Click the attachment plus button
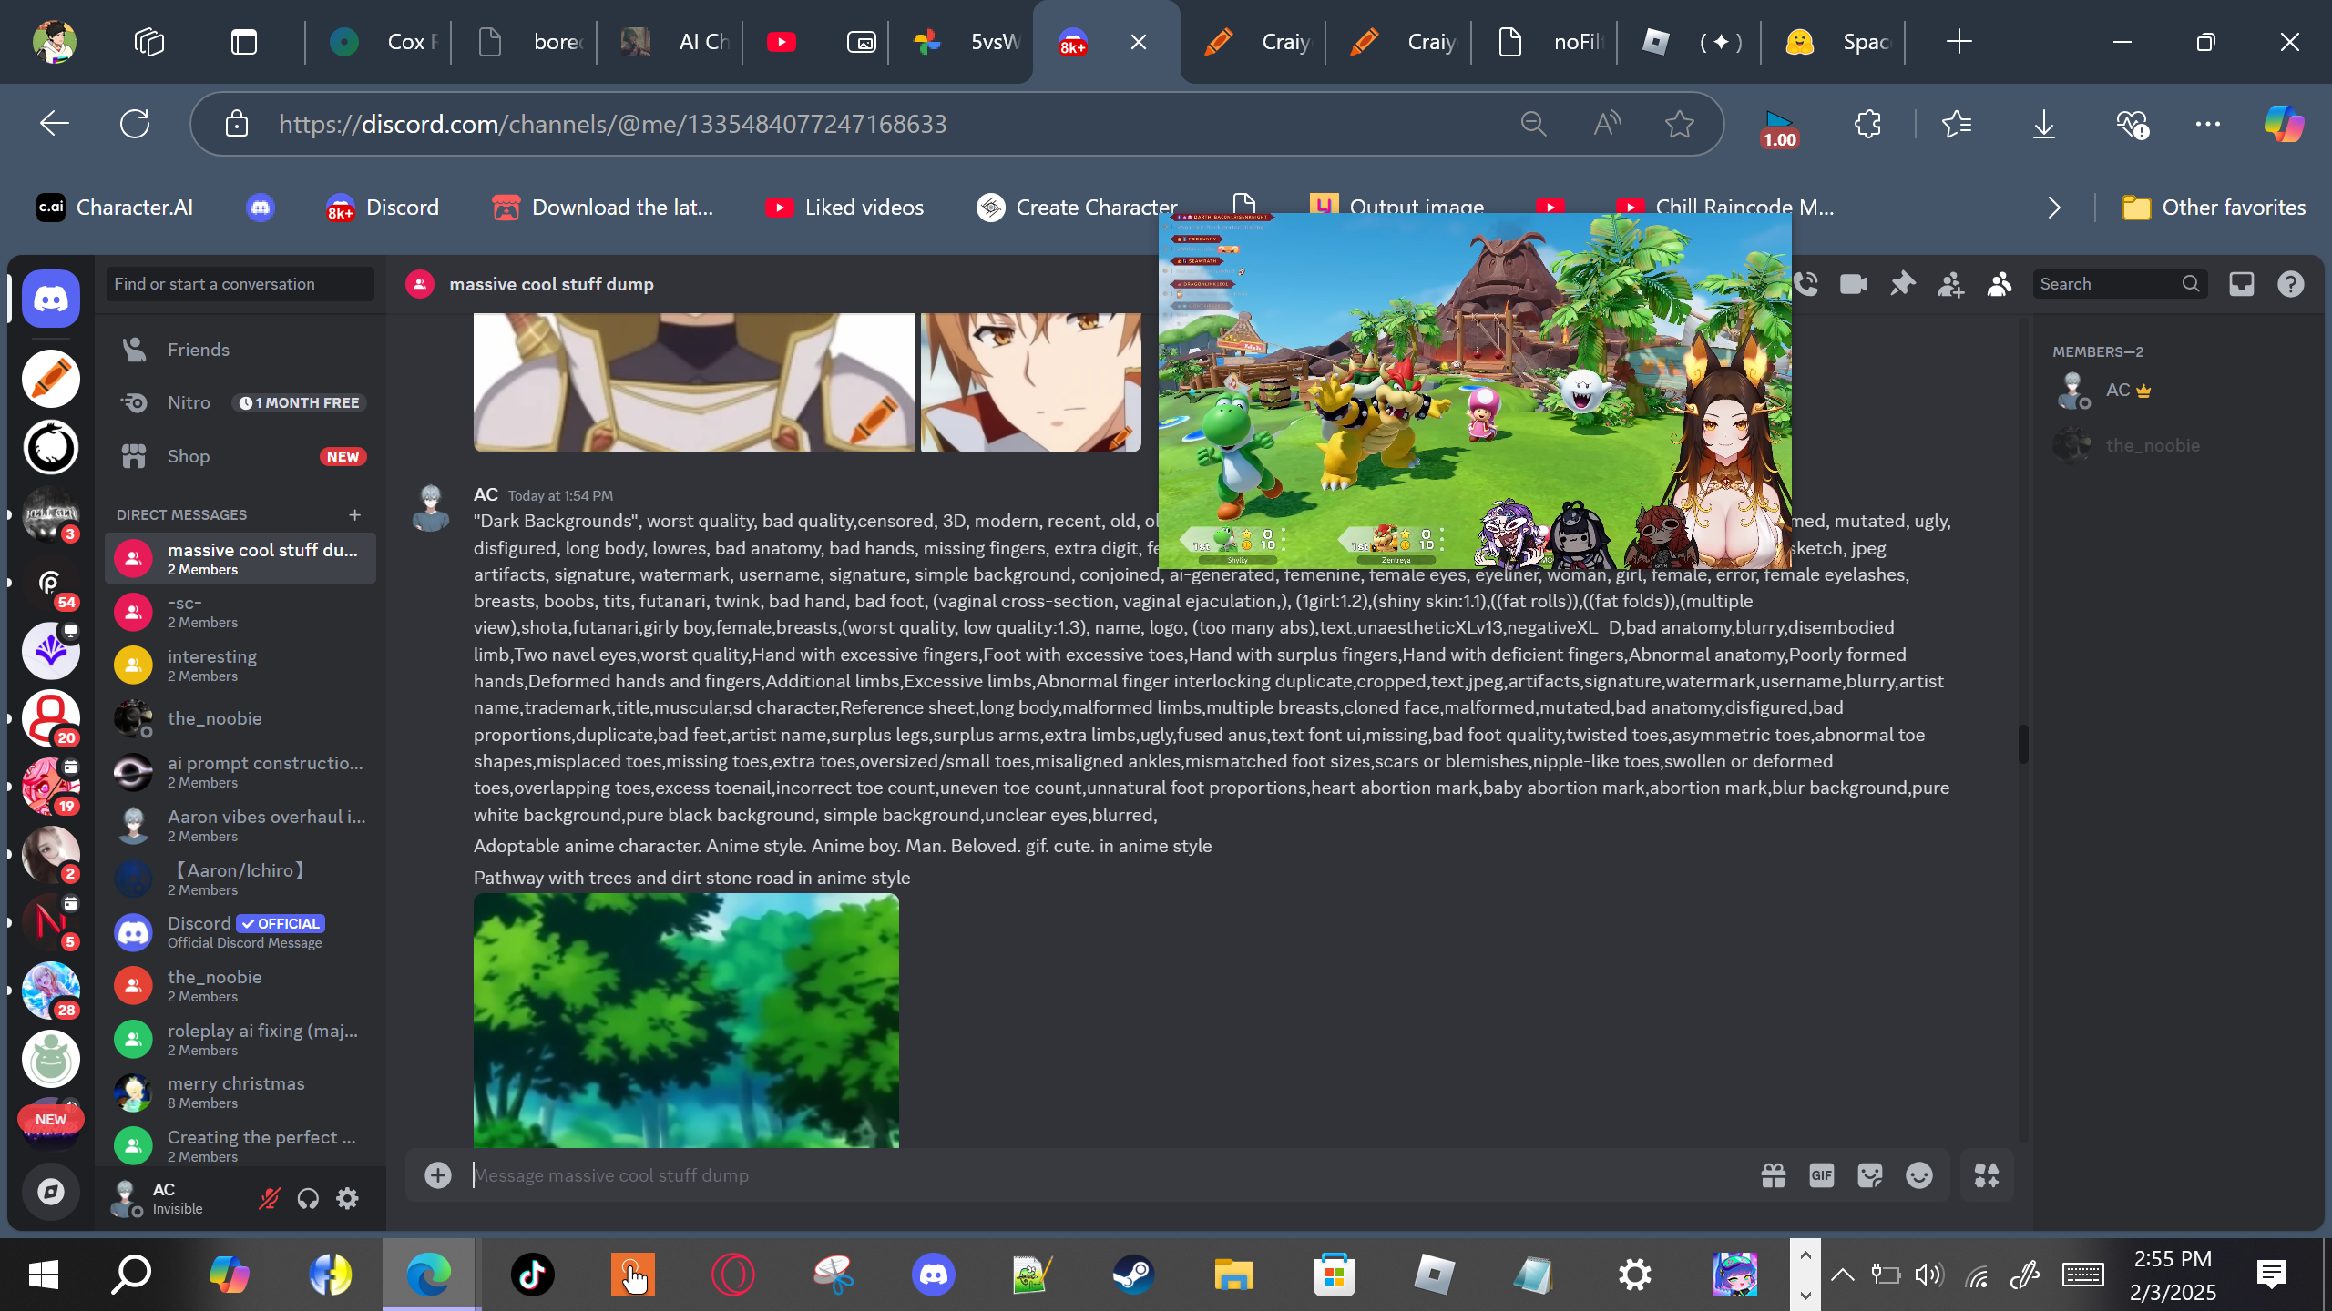2332x1311 pixels. (438, 1175)
